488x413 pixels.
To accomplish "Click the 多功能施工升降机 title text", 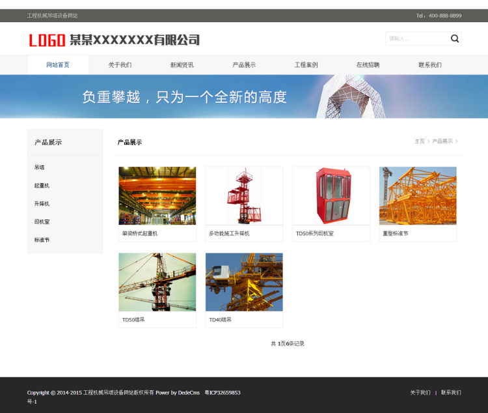I will click(x=230, y=233).
